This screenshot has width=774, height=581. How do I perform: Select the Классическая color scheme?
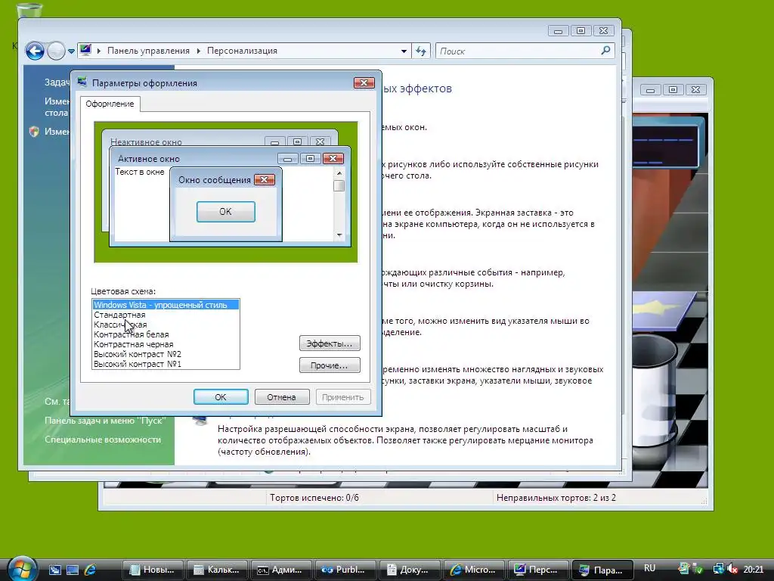tap(166, 325)
